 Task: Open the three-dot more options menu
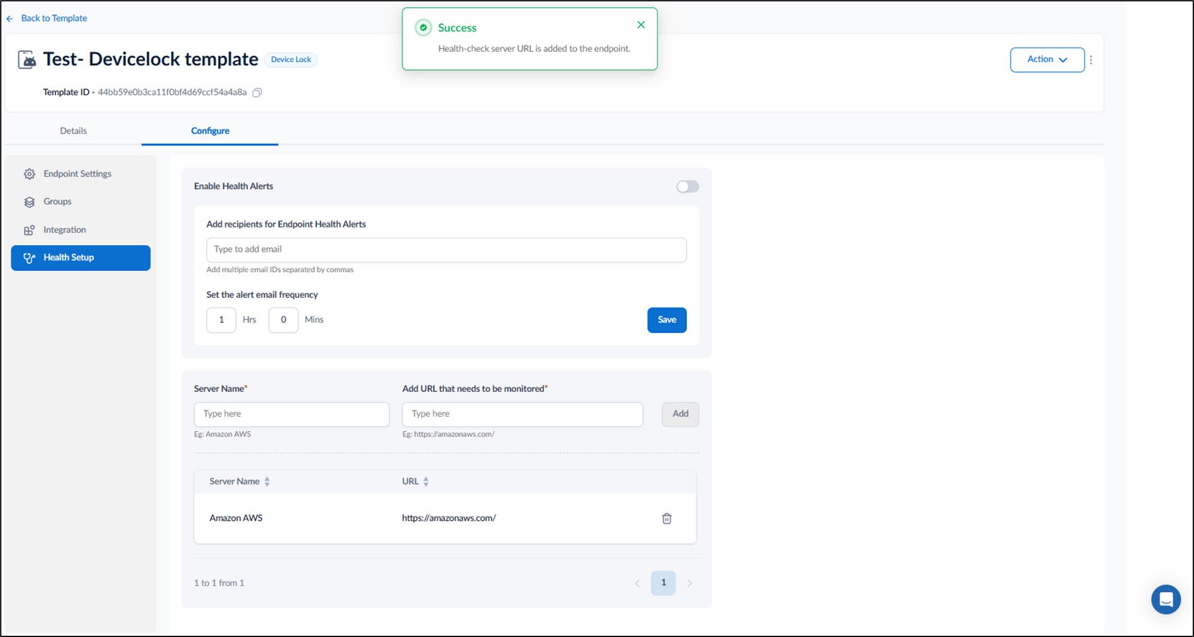(x=1091, y=60)
